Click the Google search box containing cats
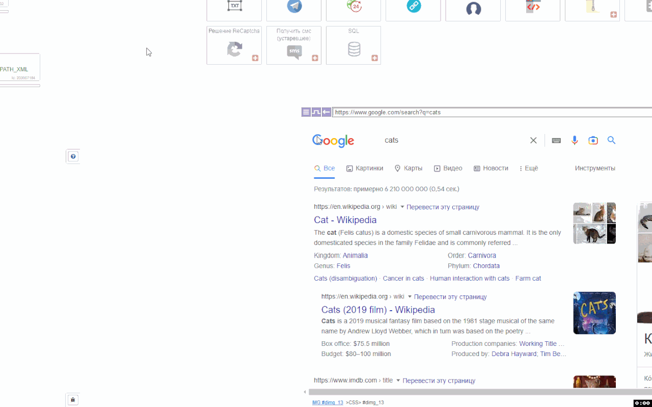Image resolution: width=652 pixels, height=407 pixels. click(453, 140)
